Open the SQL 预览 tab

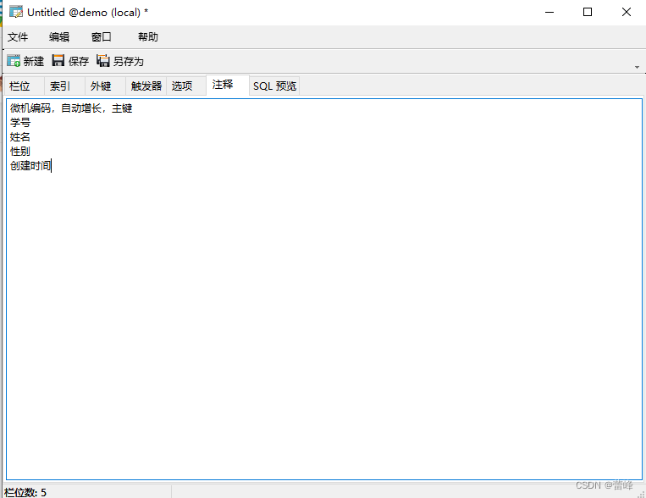[274, 86]
